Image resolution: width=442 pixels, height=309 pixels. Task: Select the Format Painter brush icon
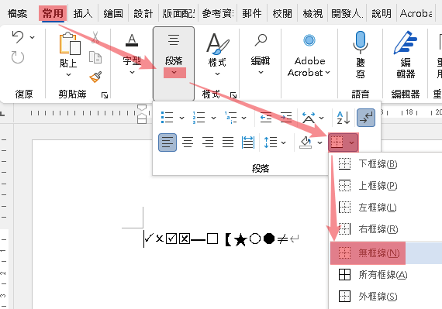(x=95, y=77)
